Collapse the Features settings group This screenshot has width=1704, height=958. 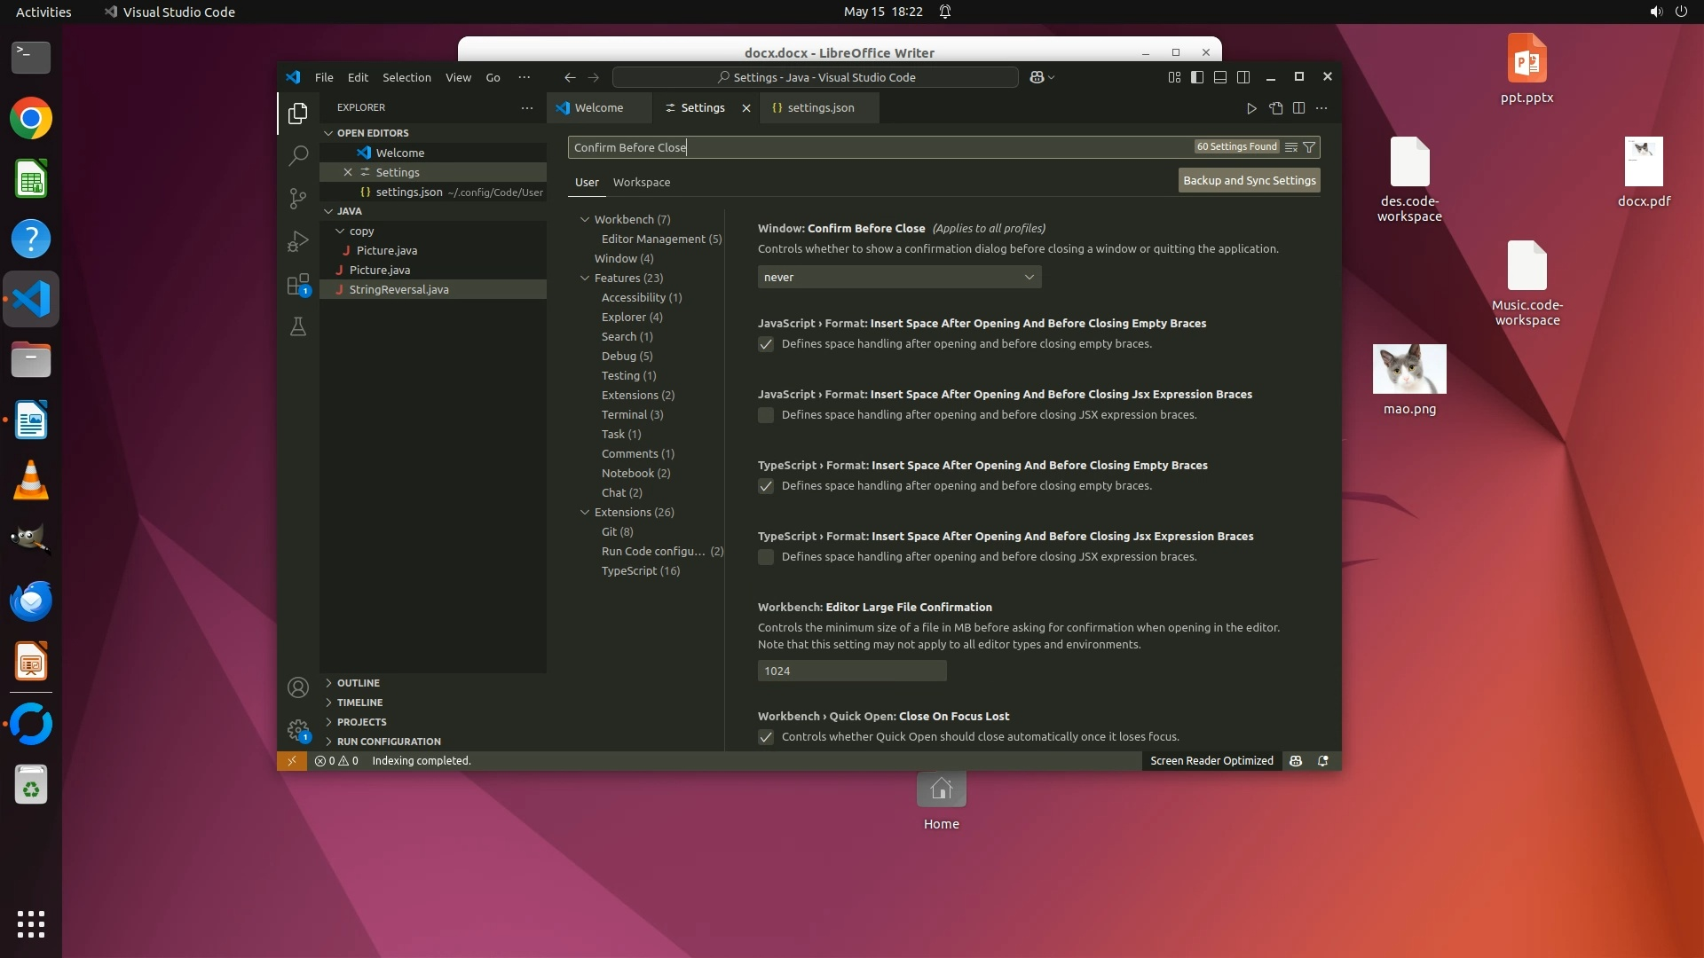[x=585, y=278]
